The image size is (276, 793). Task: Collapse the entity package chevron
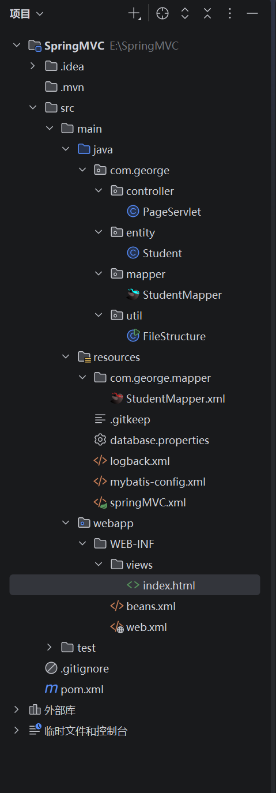pyautogui.click(x=97, y=232)
